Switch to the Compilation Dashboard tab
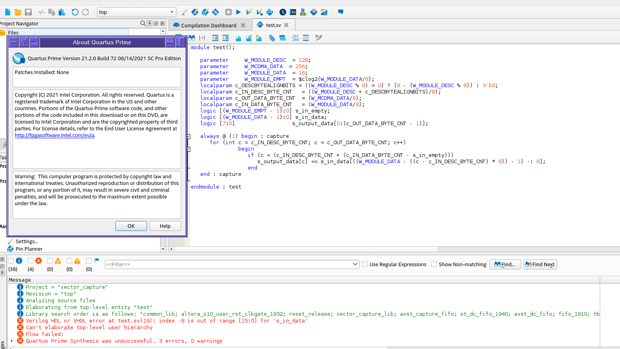The width and height of the screenshot is (620, 349). point(209,25)
